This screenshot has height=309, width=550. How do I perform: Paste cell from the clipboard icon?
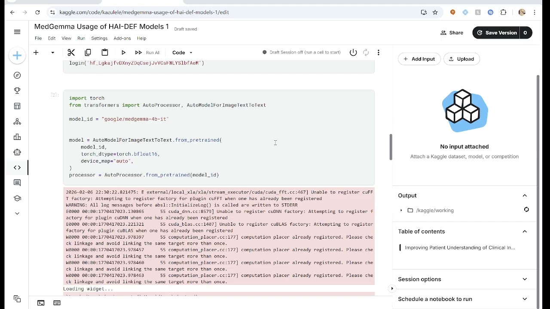click(105, 52)
